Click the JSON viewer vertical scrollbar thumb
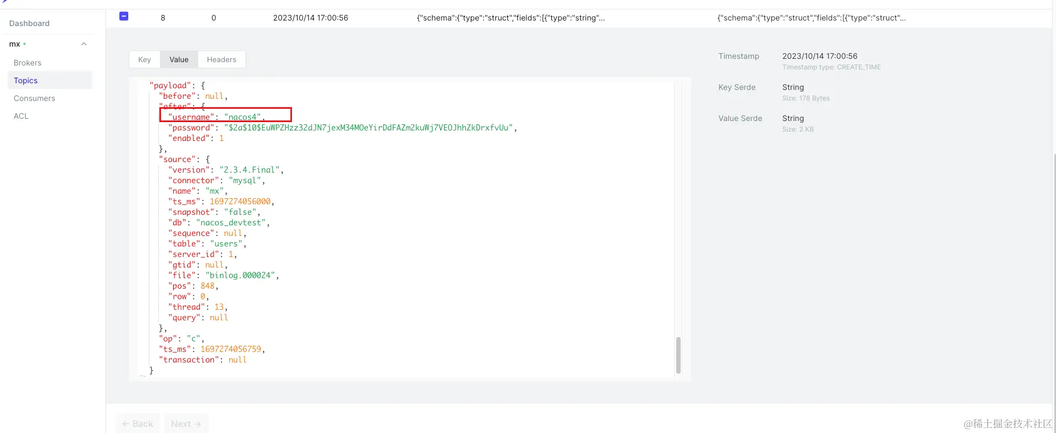The height and width of the screenshot is (433, 1056). (x=678, y=355)
